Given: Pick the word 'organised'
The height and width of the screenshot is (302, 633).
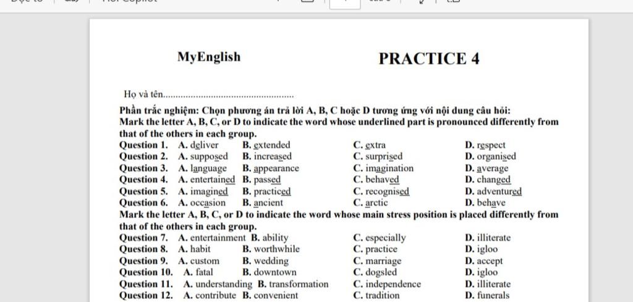Looking at the screenshot, I should click(x=496, y=156).
